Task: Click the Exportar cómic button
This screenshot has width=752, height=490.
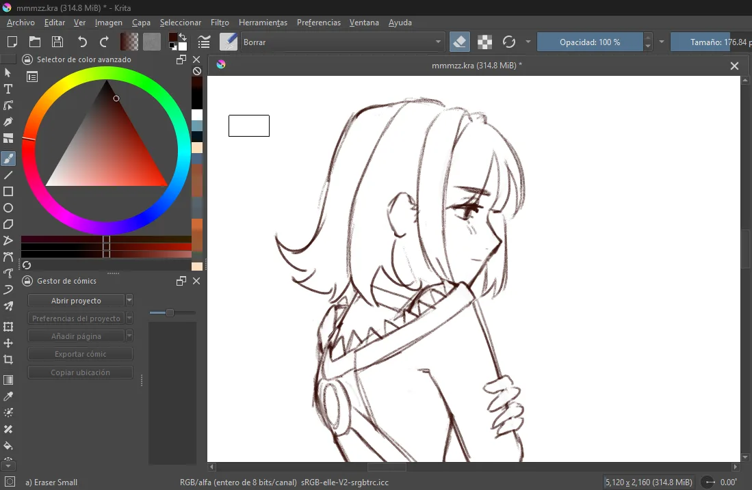Action: pos(80,354)
